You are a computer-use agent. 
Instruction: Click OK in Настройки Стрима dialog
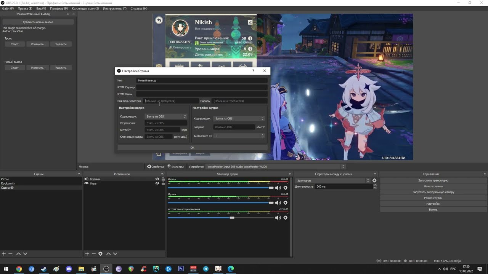coord(192,148)
